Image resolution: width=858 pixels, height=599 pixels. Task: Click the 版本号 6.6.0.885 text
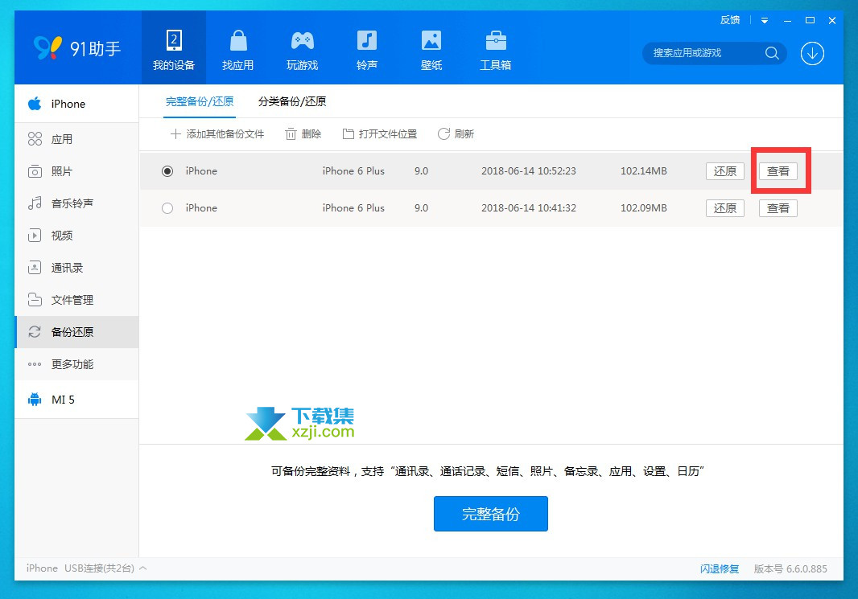[790, 569]
